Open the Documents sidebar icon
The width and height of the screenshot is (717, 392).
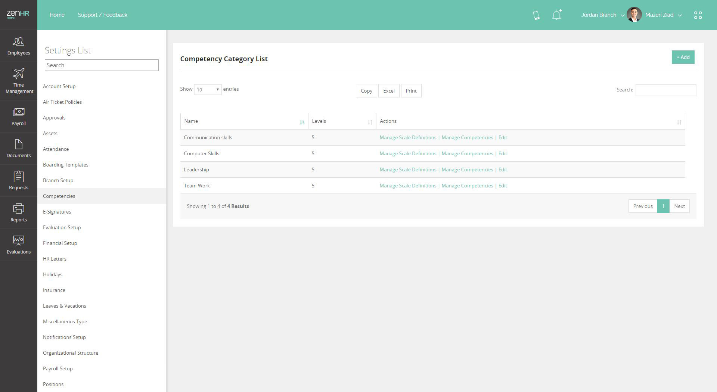18,144
